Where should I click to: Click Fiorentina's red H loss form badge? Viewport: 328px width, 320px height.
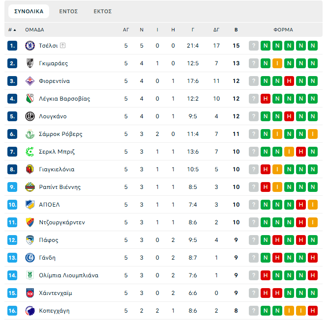click(289, 81)
